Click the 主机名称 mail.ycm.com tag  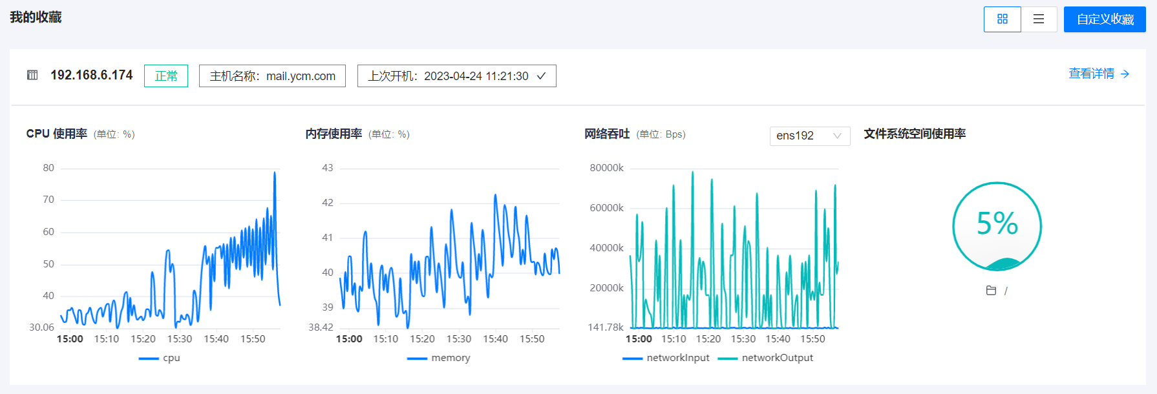coord(272,76)
